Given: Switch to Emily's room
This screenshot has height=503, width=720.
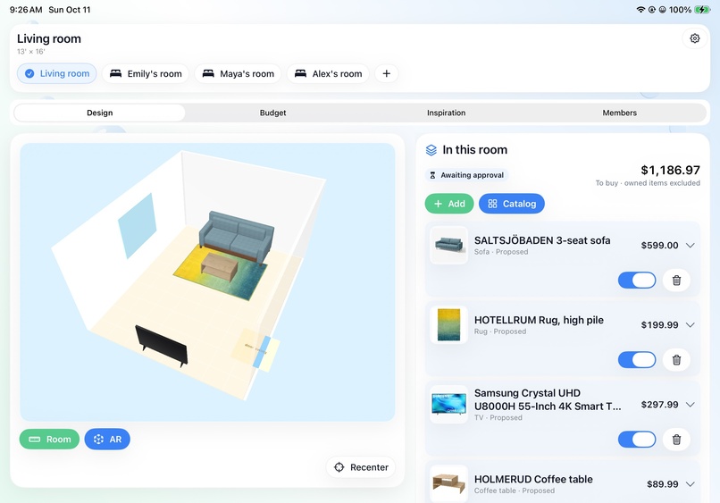Looking at the screenshot, I should point(146,73).
